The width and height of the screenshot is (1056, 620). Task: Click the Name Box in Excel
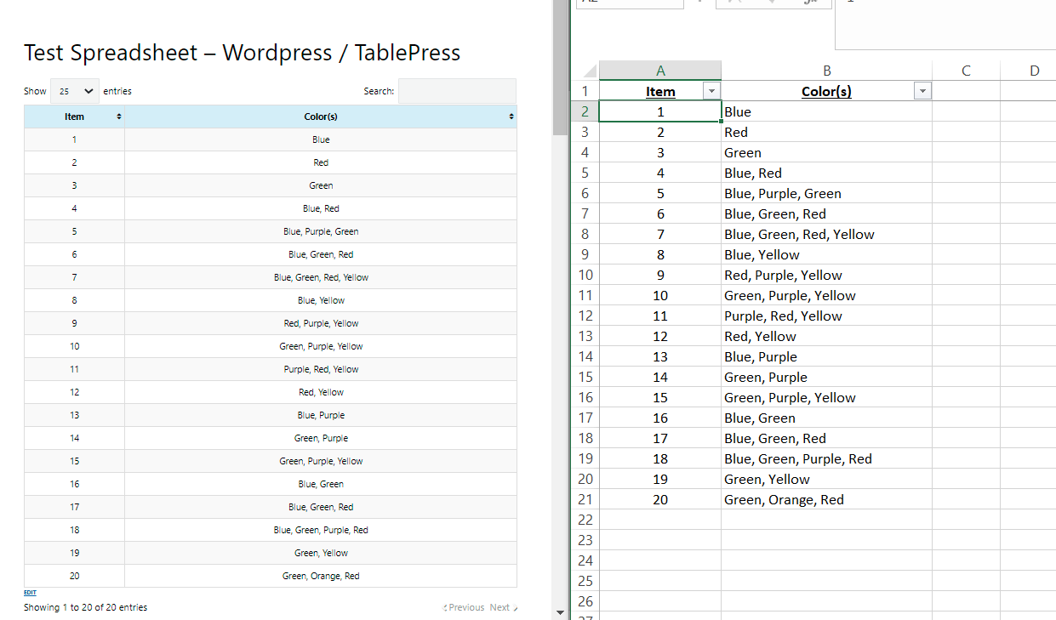click(x=629, y=2)
